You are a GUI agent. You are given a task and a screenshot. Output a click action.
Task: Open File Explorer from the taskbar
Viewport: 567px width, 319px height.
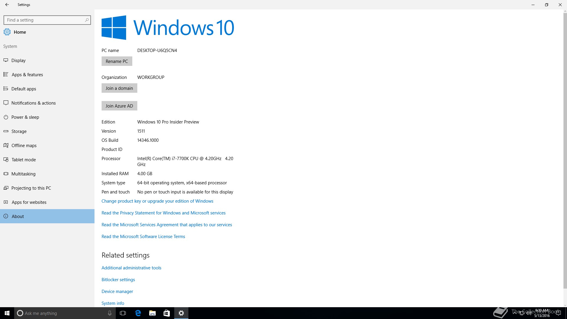click(152, 313)
